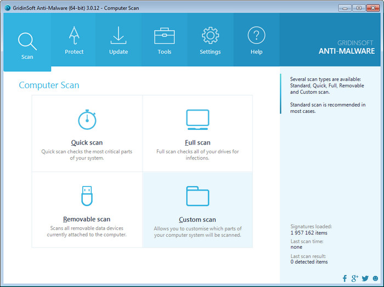This screenshot has height=287, width=384.
Task: Click 'Several scan types are available' info text
Action: 327,85
